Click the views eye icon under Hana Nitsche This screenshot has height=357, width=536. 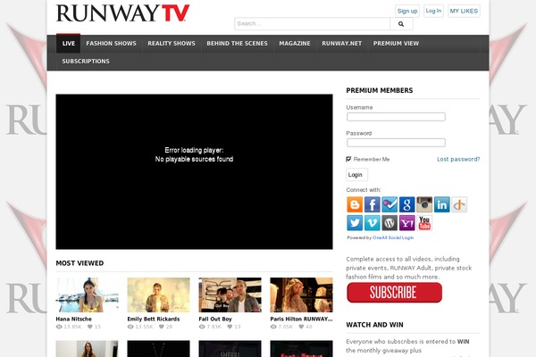[x=59, y=327]
